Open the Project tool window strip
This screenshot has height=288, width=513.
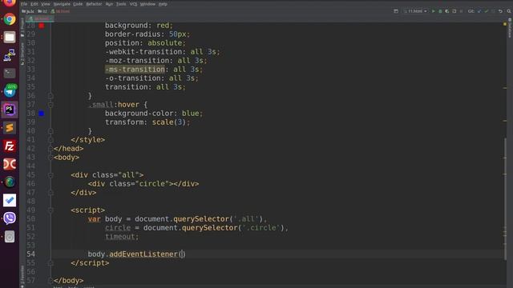[x=22, y=27]
